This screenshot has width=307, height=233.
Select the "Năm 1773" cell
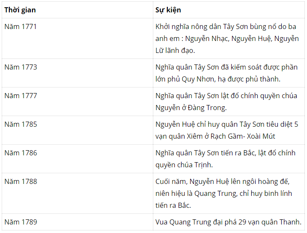21,67
